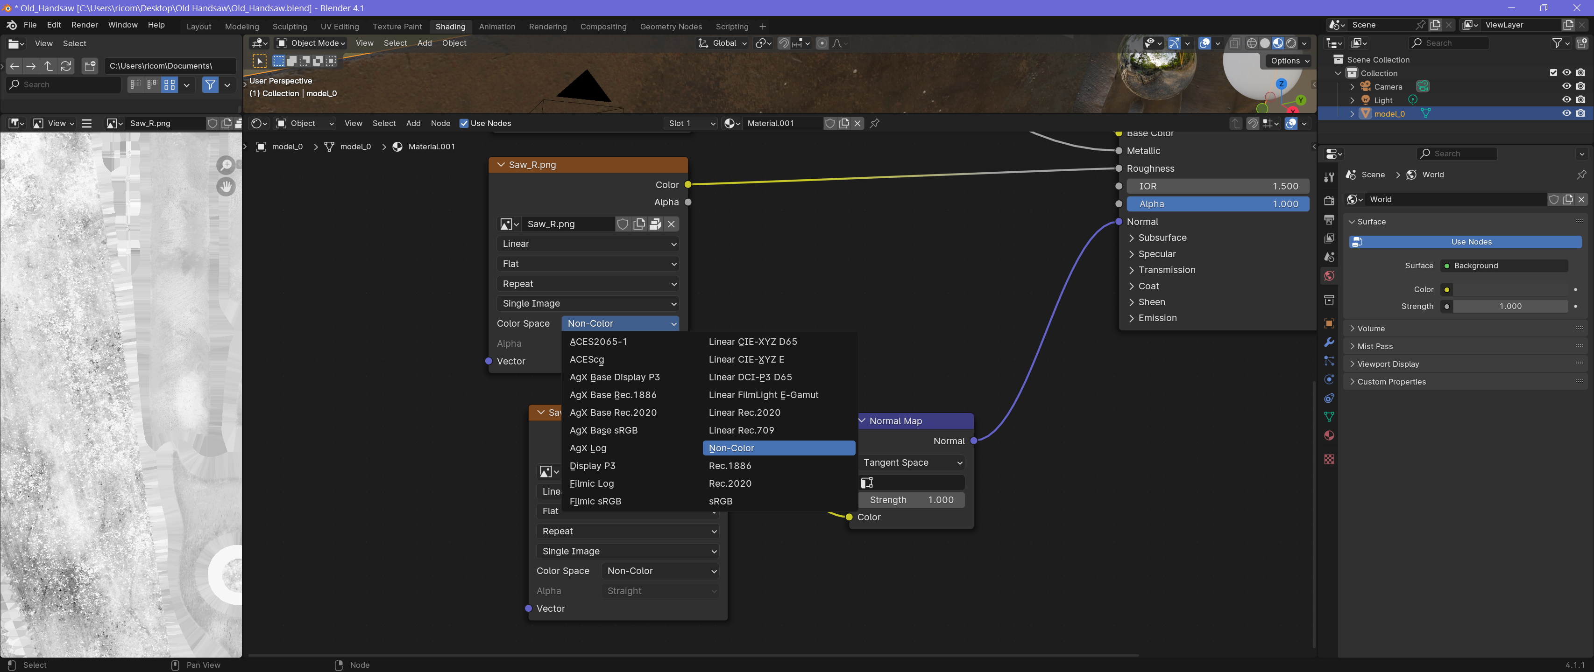Toggle file browser filter funnel button
The image size is (1594, 672).
(x=210, y=84)
